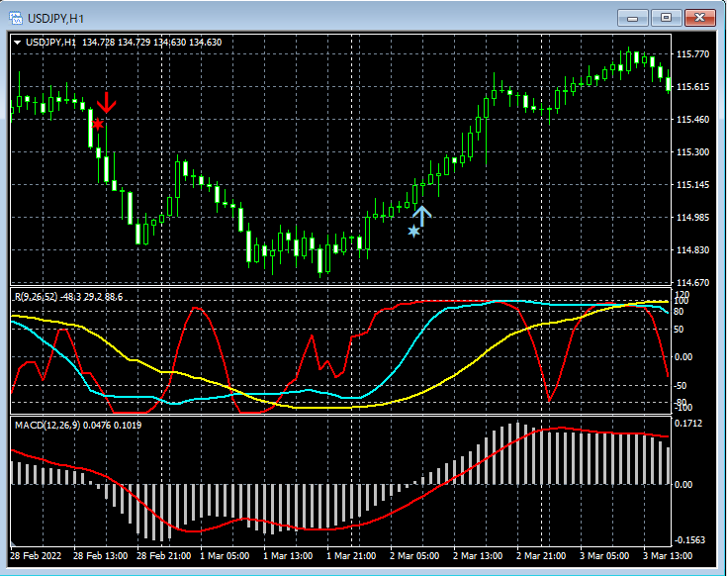Click the 115.460 price level on scale
The image size is (728, 576).
click(692, 120)
